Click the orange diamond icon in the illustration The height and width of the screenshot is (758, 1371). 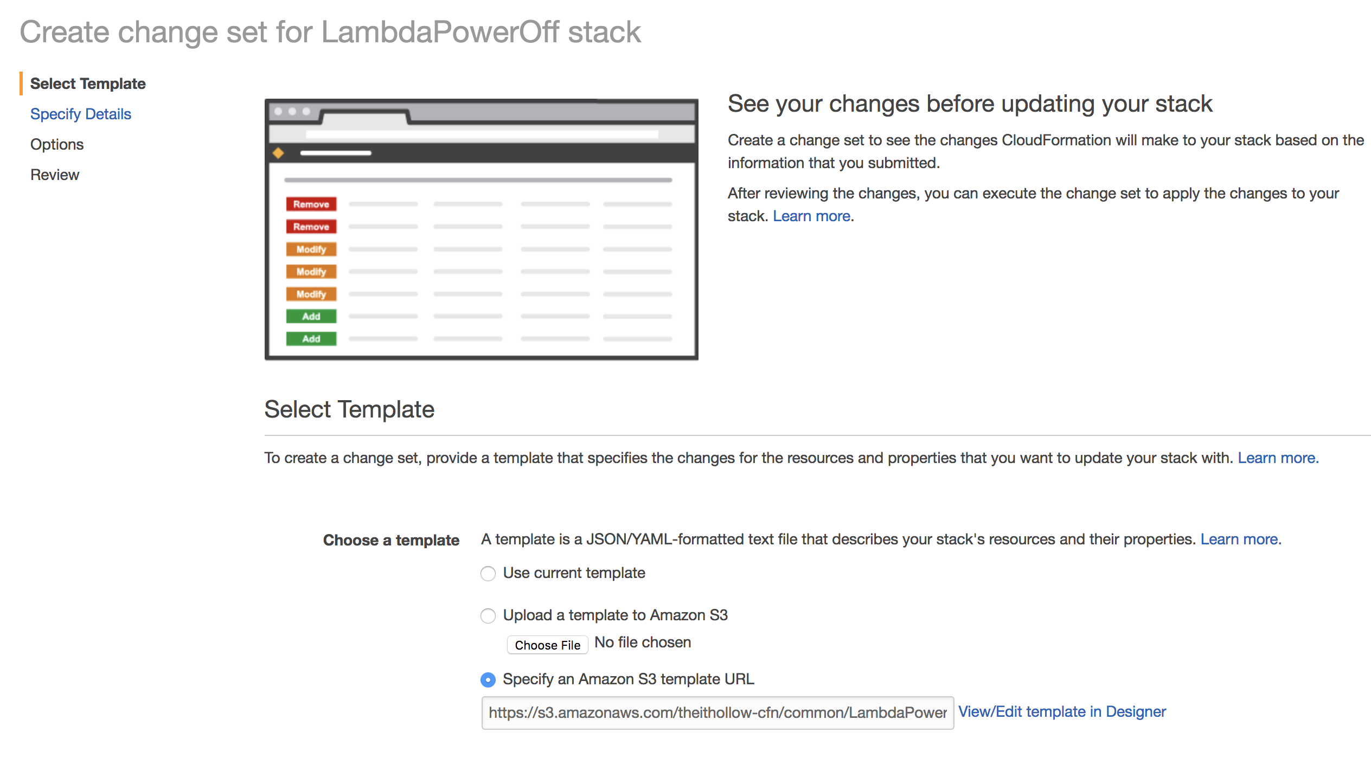click(x=278, y=153)
